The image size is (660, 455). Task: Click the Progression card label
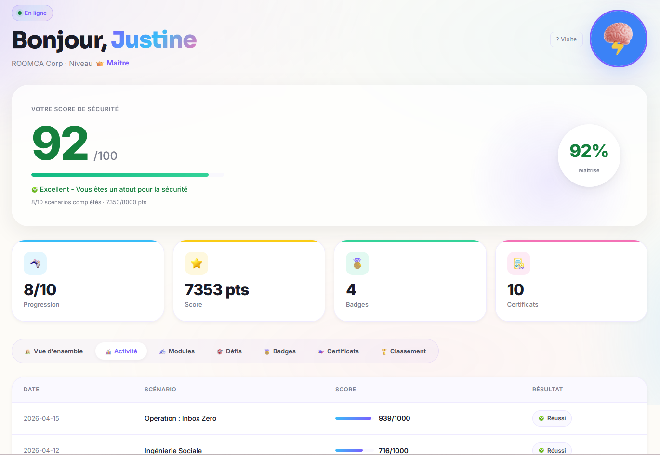tap(41, 304)
